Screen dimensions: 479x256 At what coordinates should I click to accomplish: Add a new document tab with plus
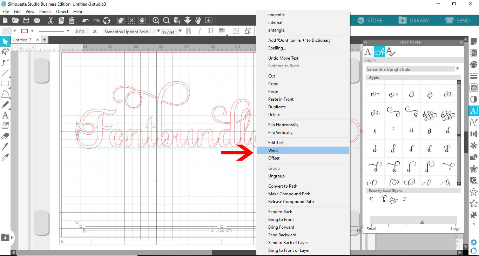pos(45,40)
